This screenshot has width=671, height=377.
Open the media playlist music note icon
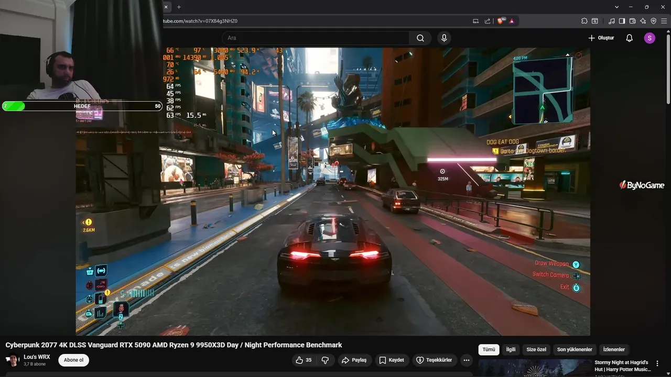click(612, 21)
